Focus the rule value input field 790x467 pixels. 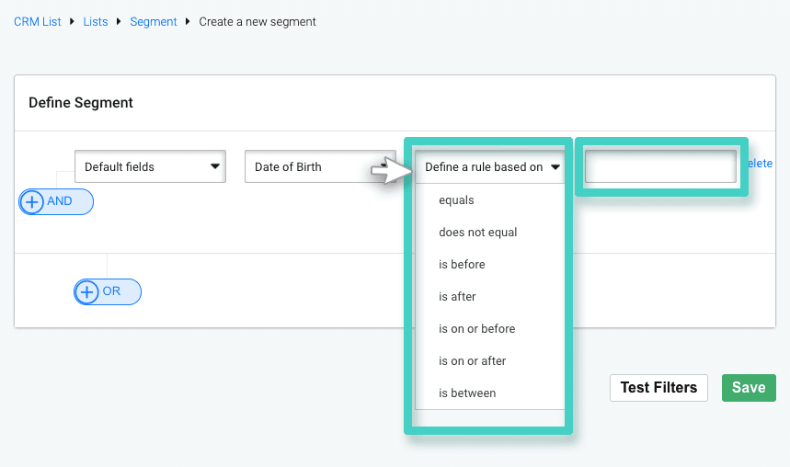(x=660, y=166)
